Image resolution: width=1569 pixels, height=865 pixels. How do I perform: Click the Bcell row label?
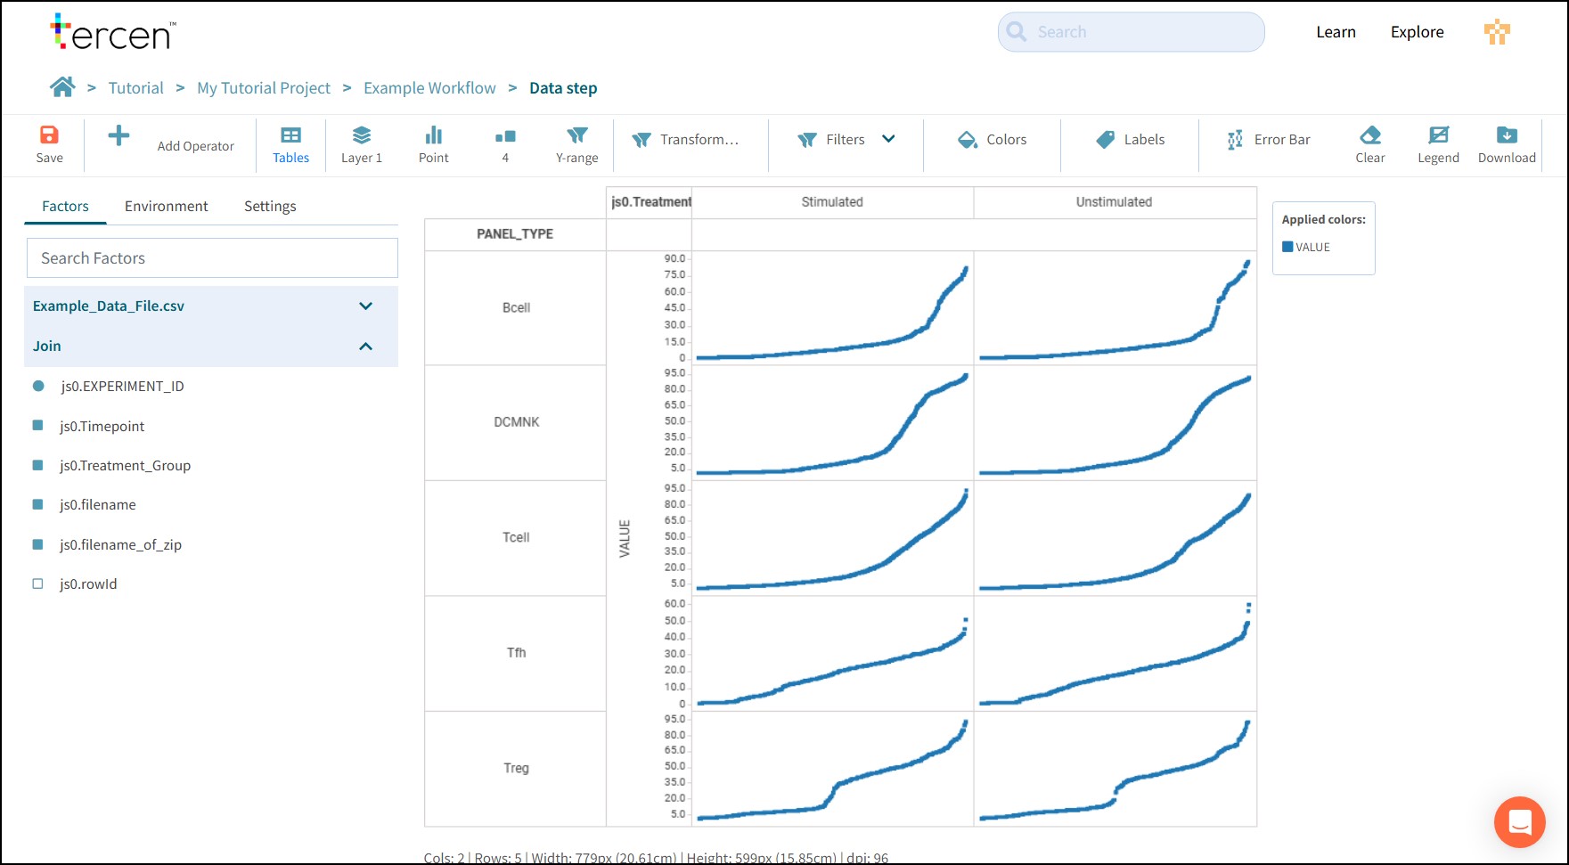coord(516,307)
